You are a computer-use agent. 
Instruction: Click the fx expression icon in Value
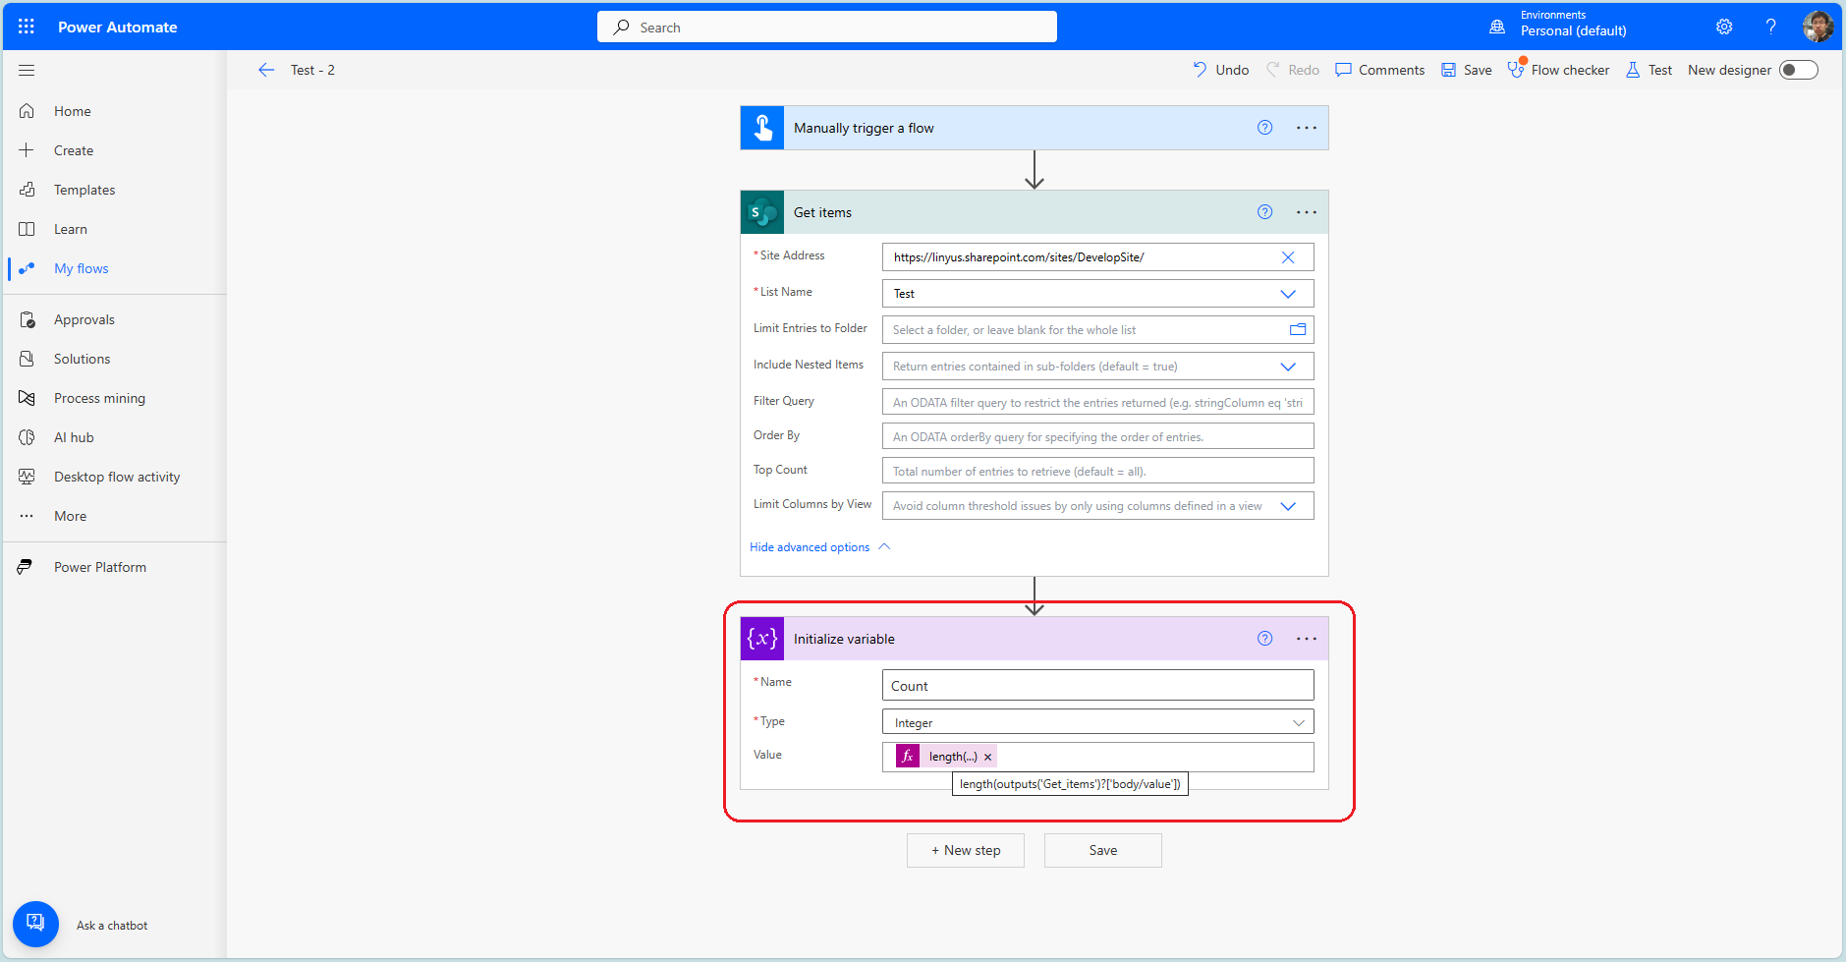coord(908,756)
